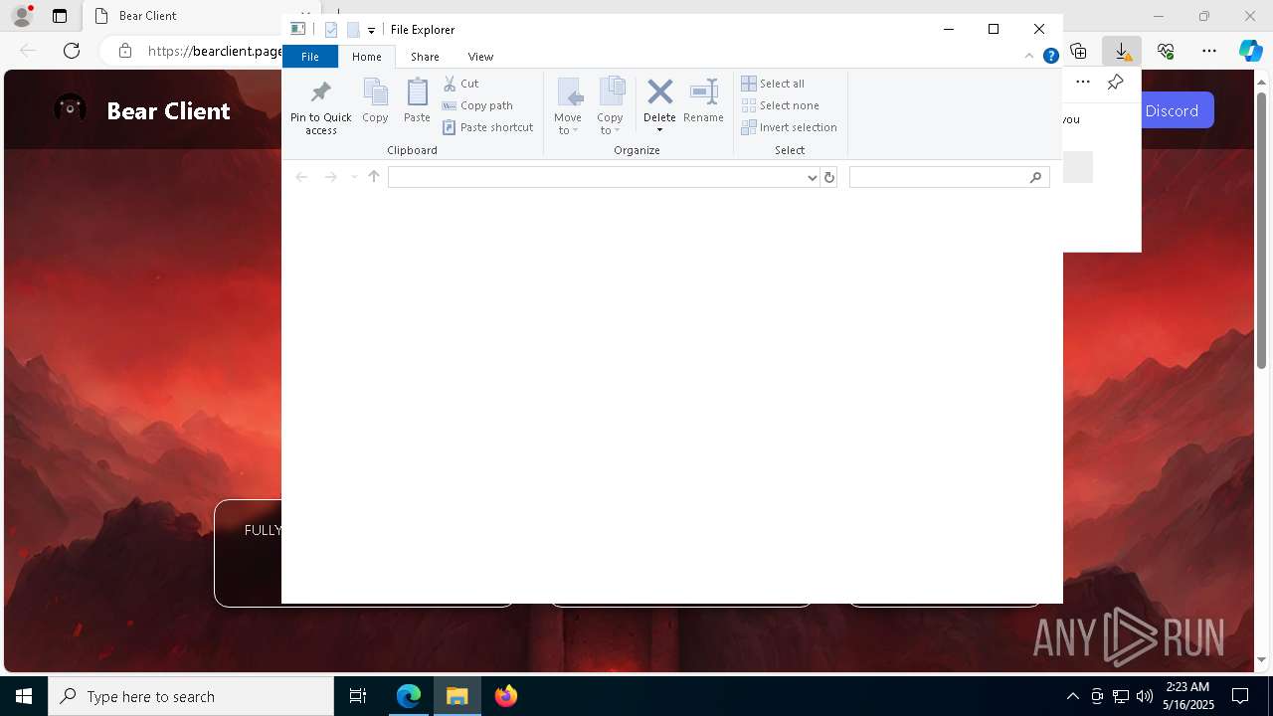Image resolution: width=1273 pixels, height=716 pixels.
Task: Open the notification center
Action: pos(1240,696)
